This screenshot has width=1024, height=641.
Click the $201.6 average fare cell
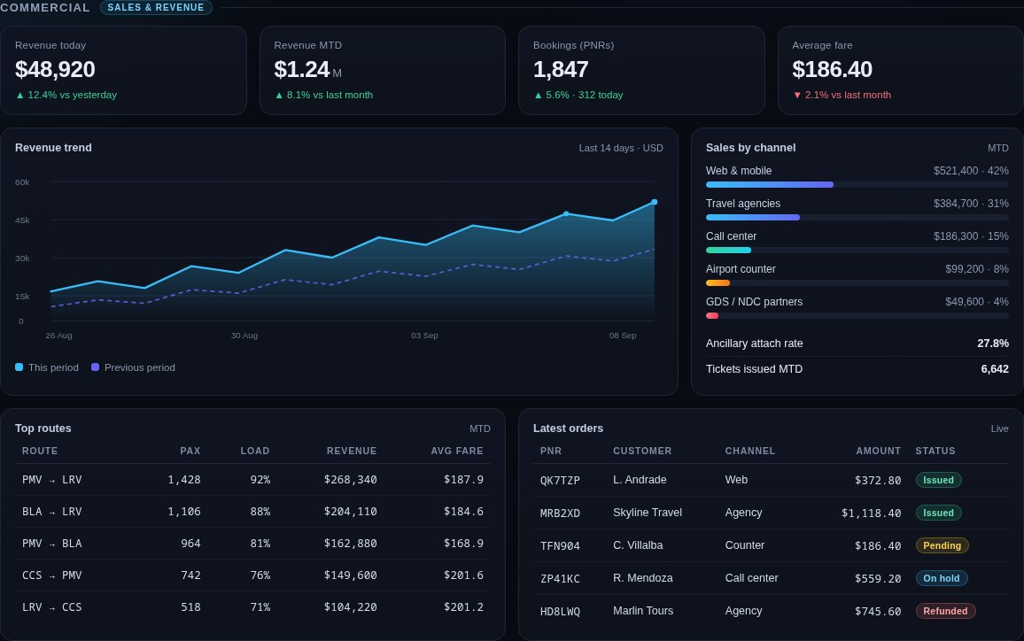click(x=463, y=575)
